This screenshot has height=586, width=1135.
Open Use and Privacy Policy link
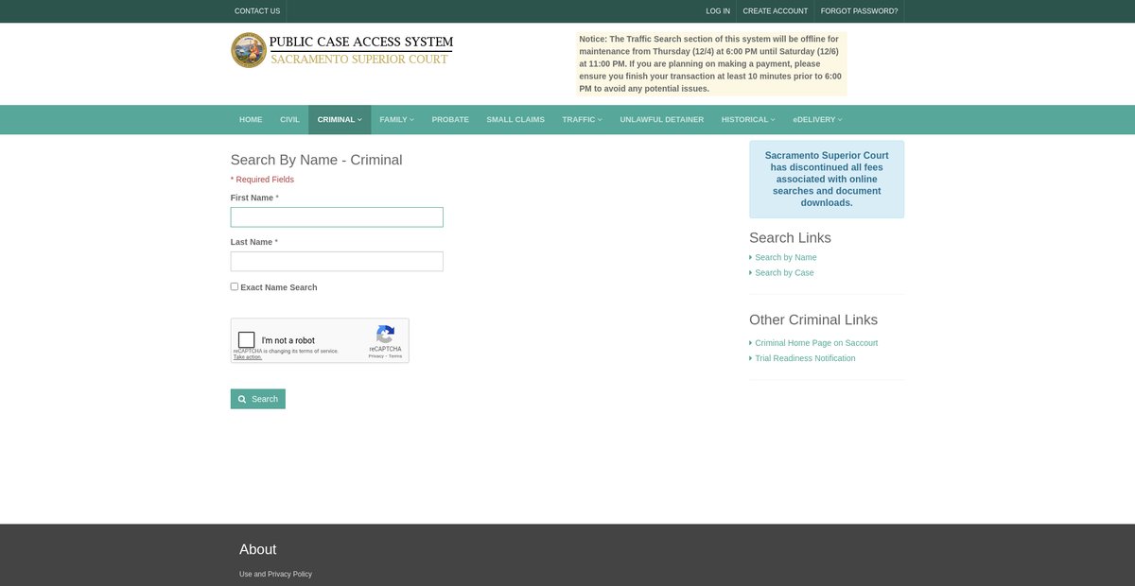tap(275, 574)
